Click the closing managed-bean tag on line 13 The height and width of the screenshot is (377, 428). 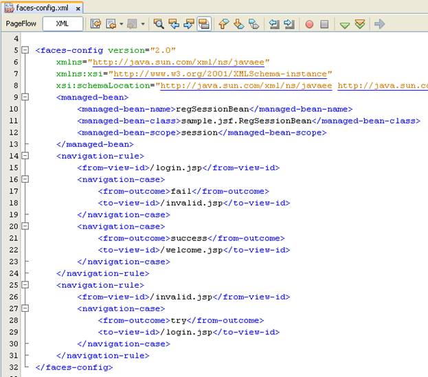95,144
